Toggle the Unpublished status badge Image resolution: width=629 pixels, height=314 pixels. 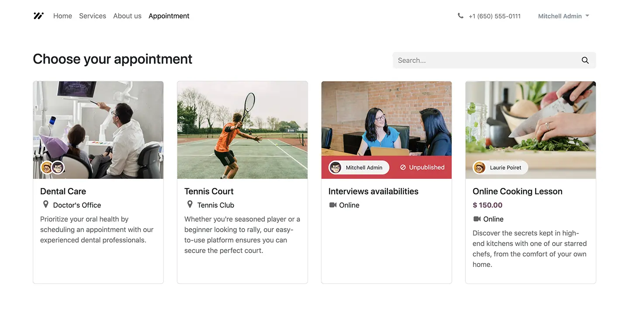click(422, 167)
